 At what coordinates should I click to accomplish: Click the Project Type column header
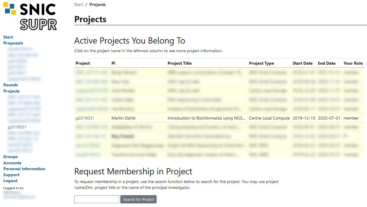click(x=262, y=63)
